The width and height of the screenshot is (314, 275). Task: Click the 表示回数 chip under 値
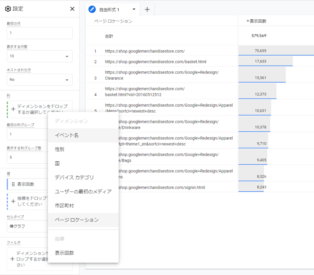pyautogui.click(x=27, y=184)
